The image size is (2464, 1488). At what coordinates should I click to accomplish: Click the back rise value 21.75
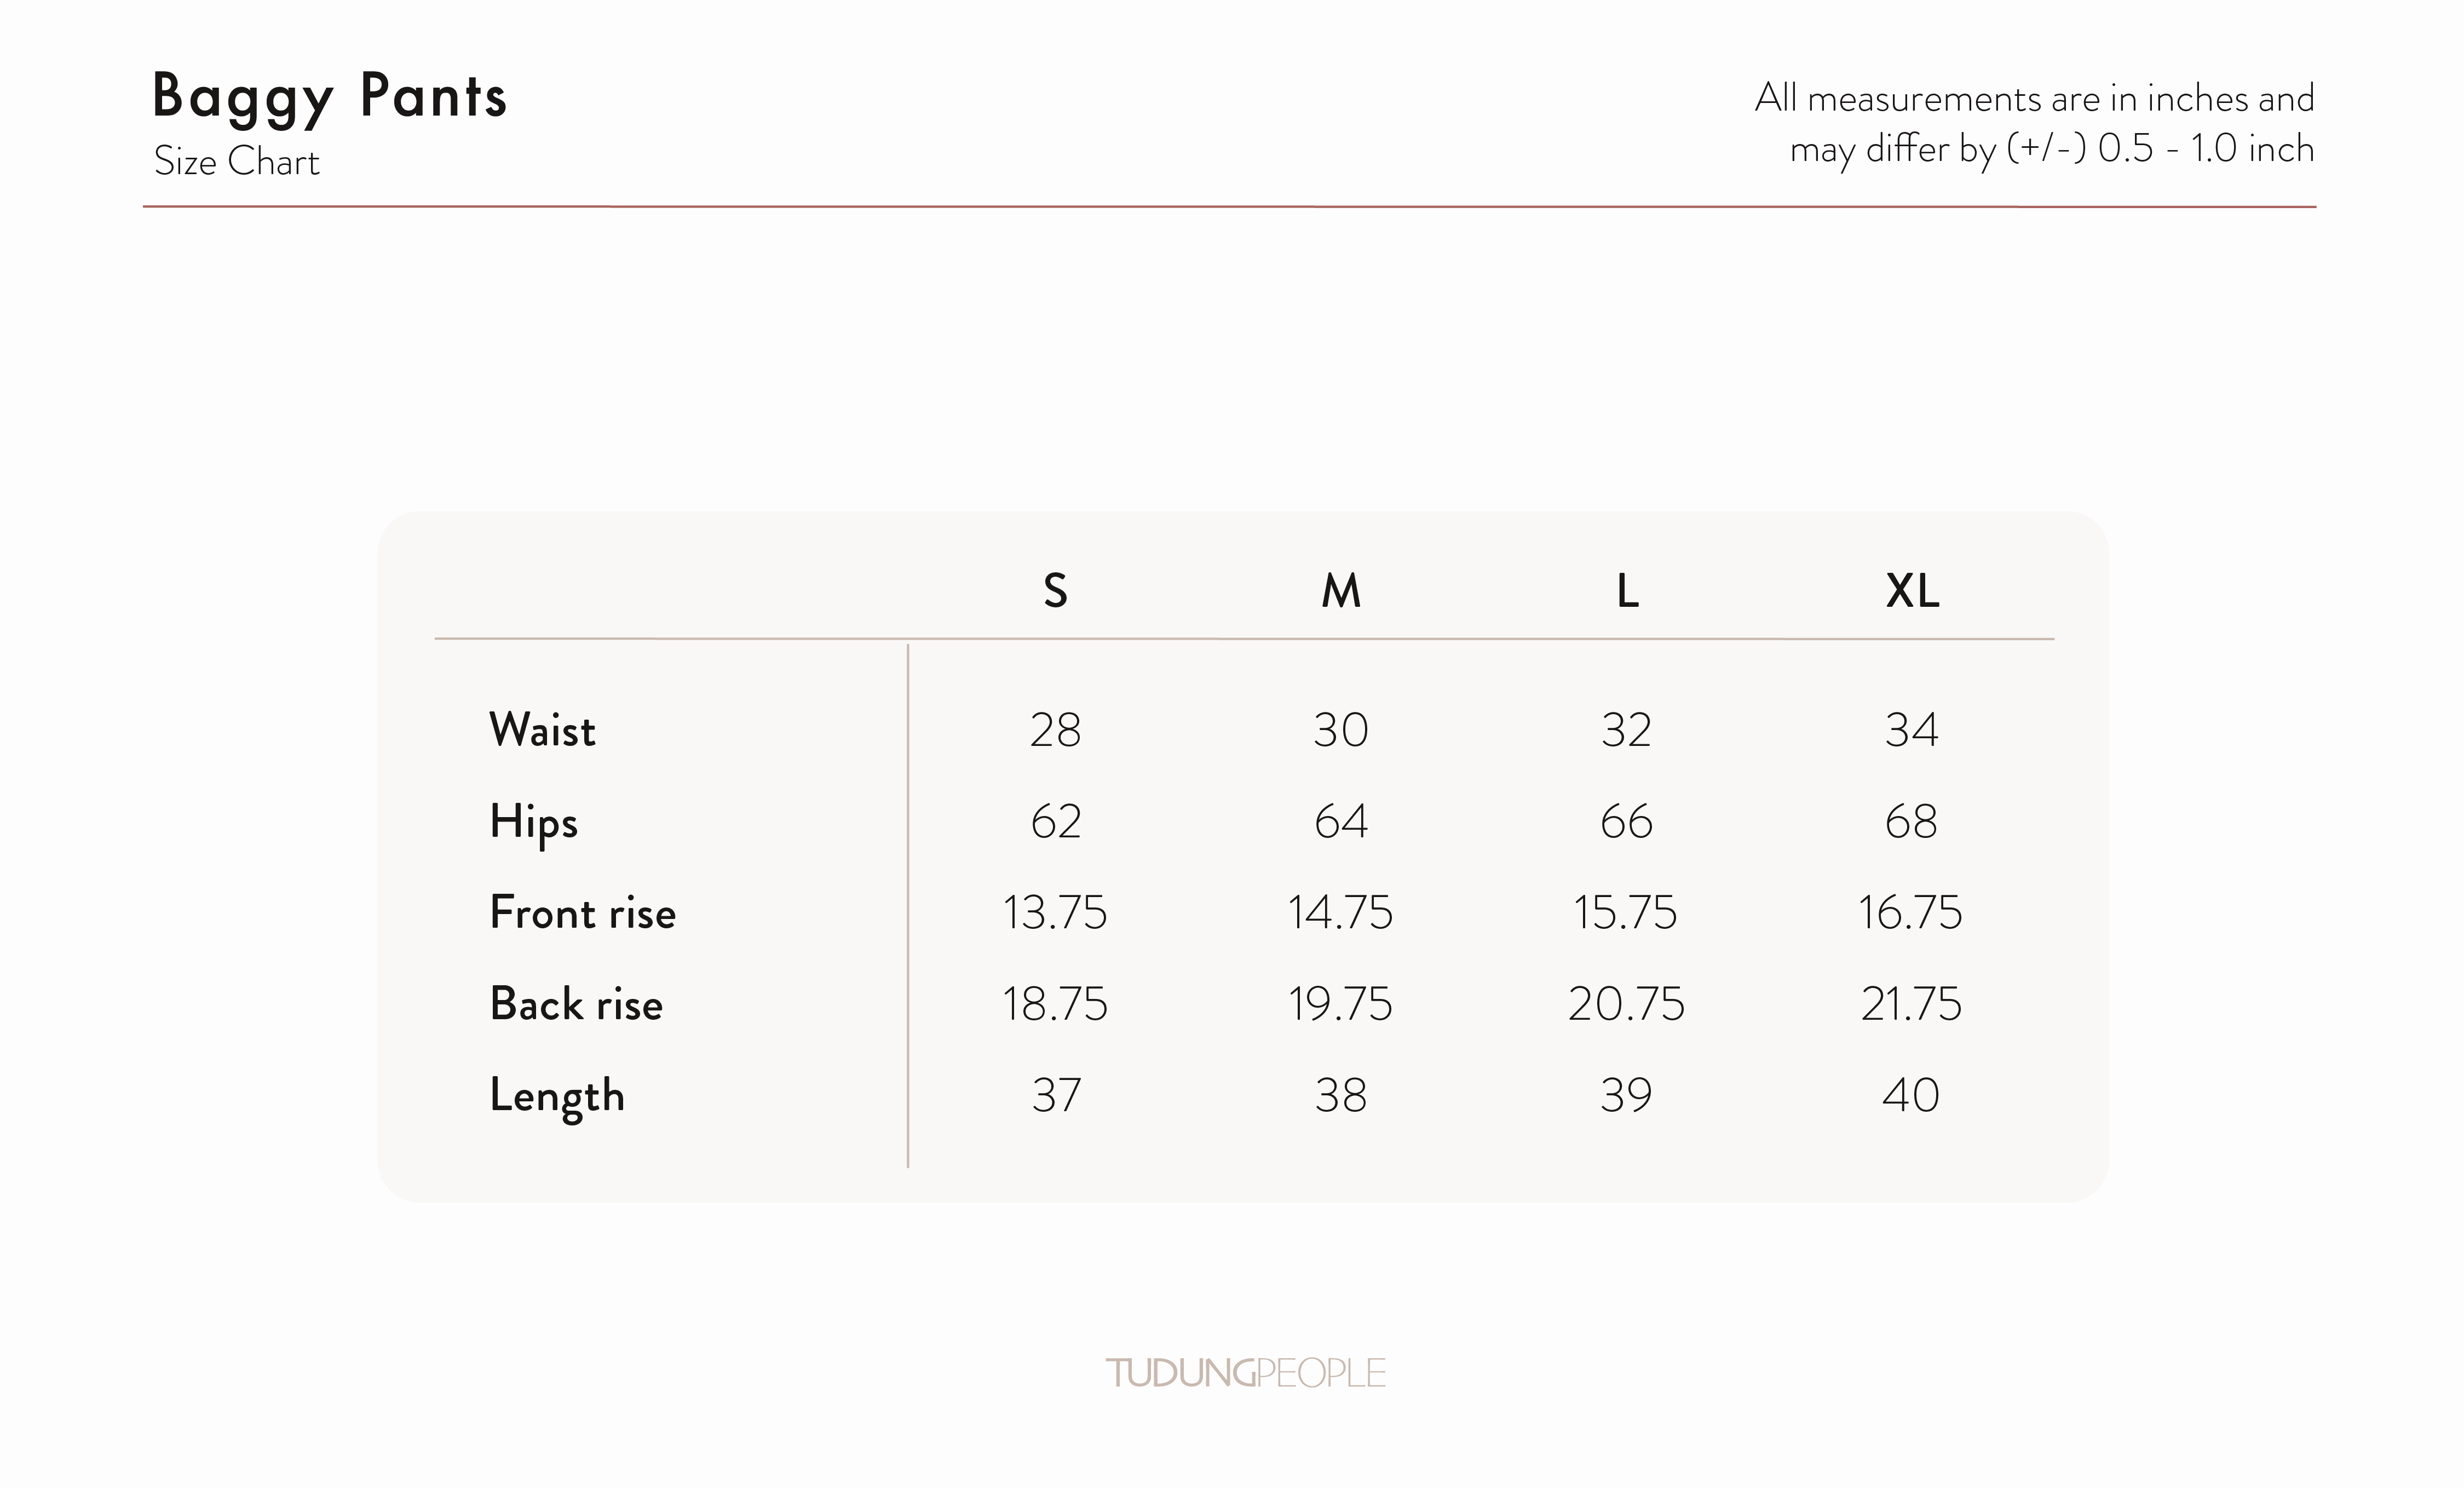pos(1911,1004)
